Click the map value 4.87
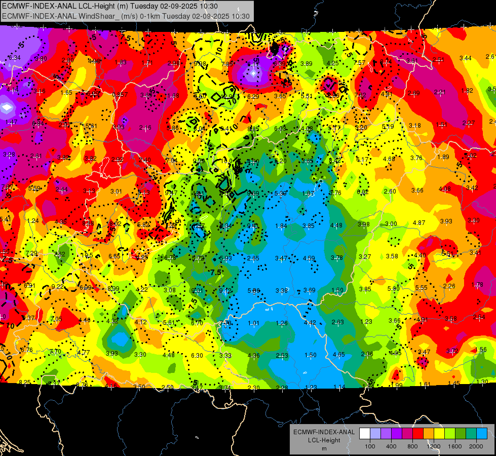496x456 pixels. click(x=419, y=223)
